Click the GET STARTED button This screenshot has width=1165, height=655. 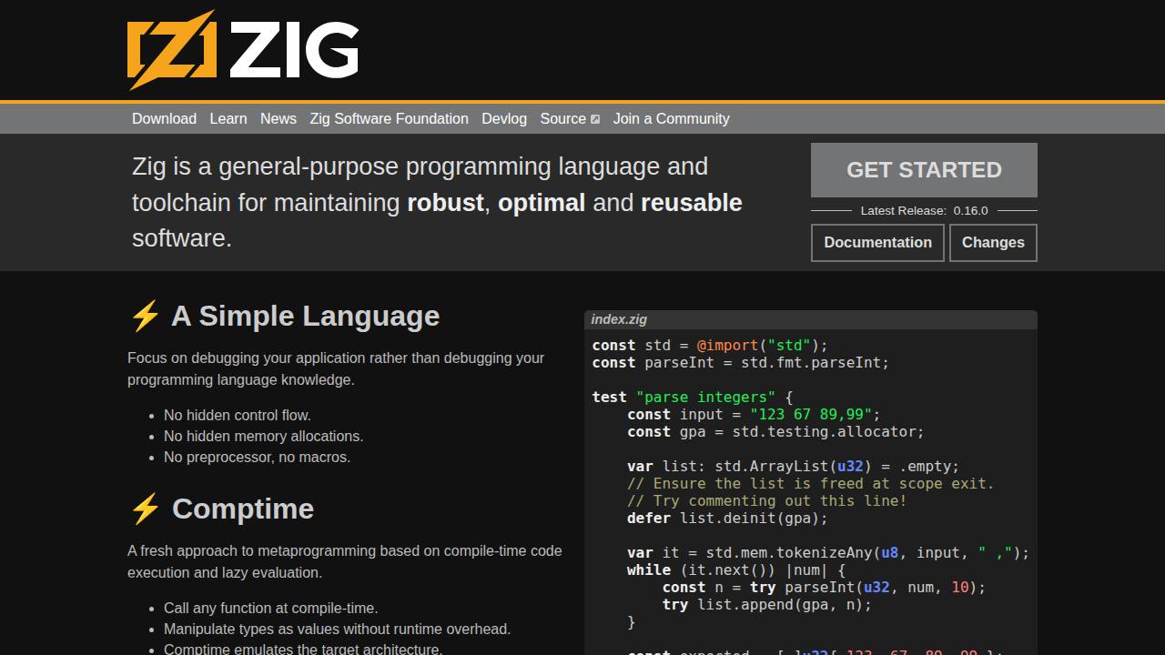pos(924,170)
